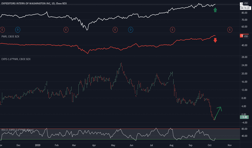Click the 04:16:20 bar countdown label
This screenshot has width=252, height=148.
click(245, 8)
